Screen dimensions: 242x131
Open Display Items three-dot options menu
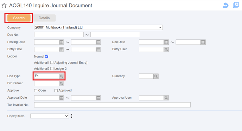click(72, 116)
